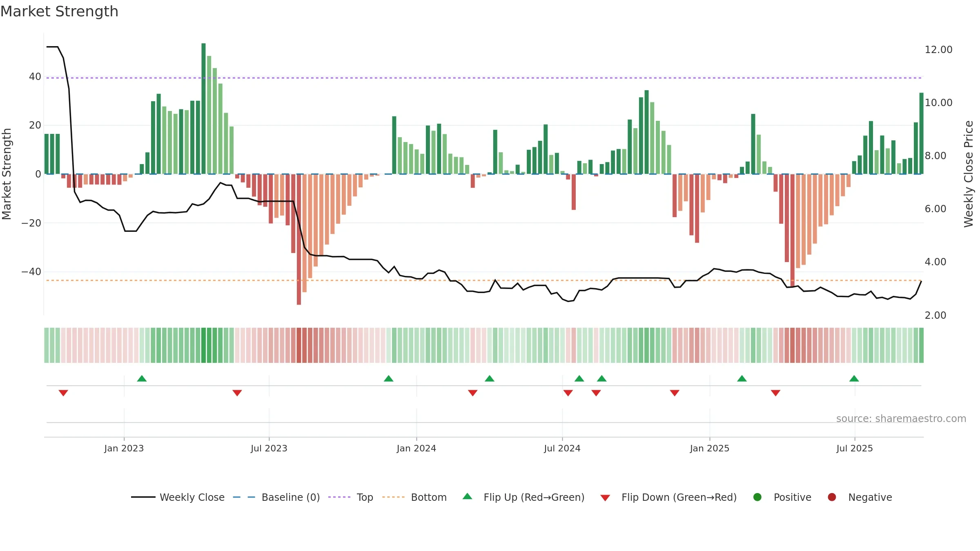The height and width of the screenshot is (551, 980).
Task: Click the 12.00 tick on the price axis
Action: pyautogui.click(x=939, y=50)
